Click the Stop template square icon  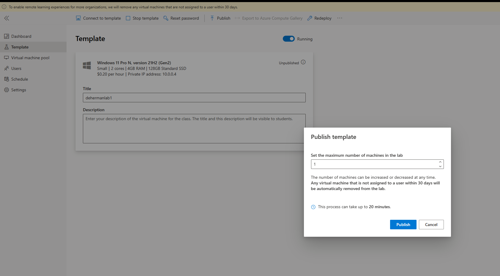point(128,18)
